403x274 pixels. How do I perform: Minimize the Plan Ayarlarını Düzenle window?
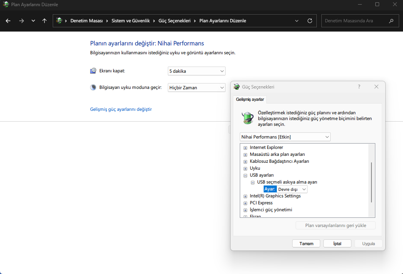click(x=360, y=4)
